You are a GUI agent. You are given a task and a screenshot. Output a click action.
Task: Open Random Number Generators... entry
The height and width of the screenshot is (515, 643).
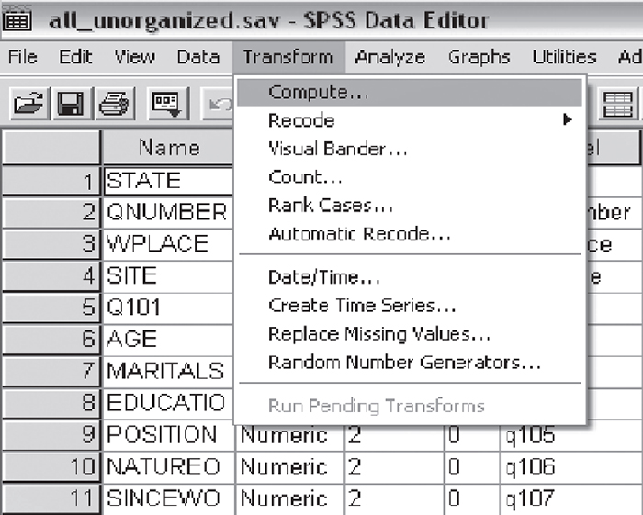(x=404, y=363)
